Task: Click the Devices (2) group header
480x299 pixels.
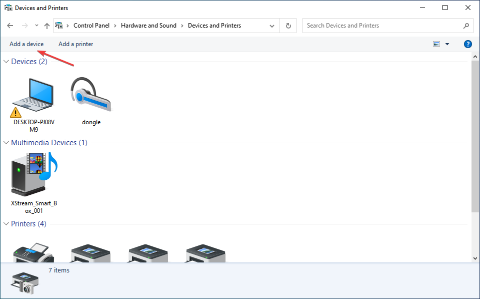Action: (x=29, y=62)
